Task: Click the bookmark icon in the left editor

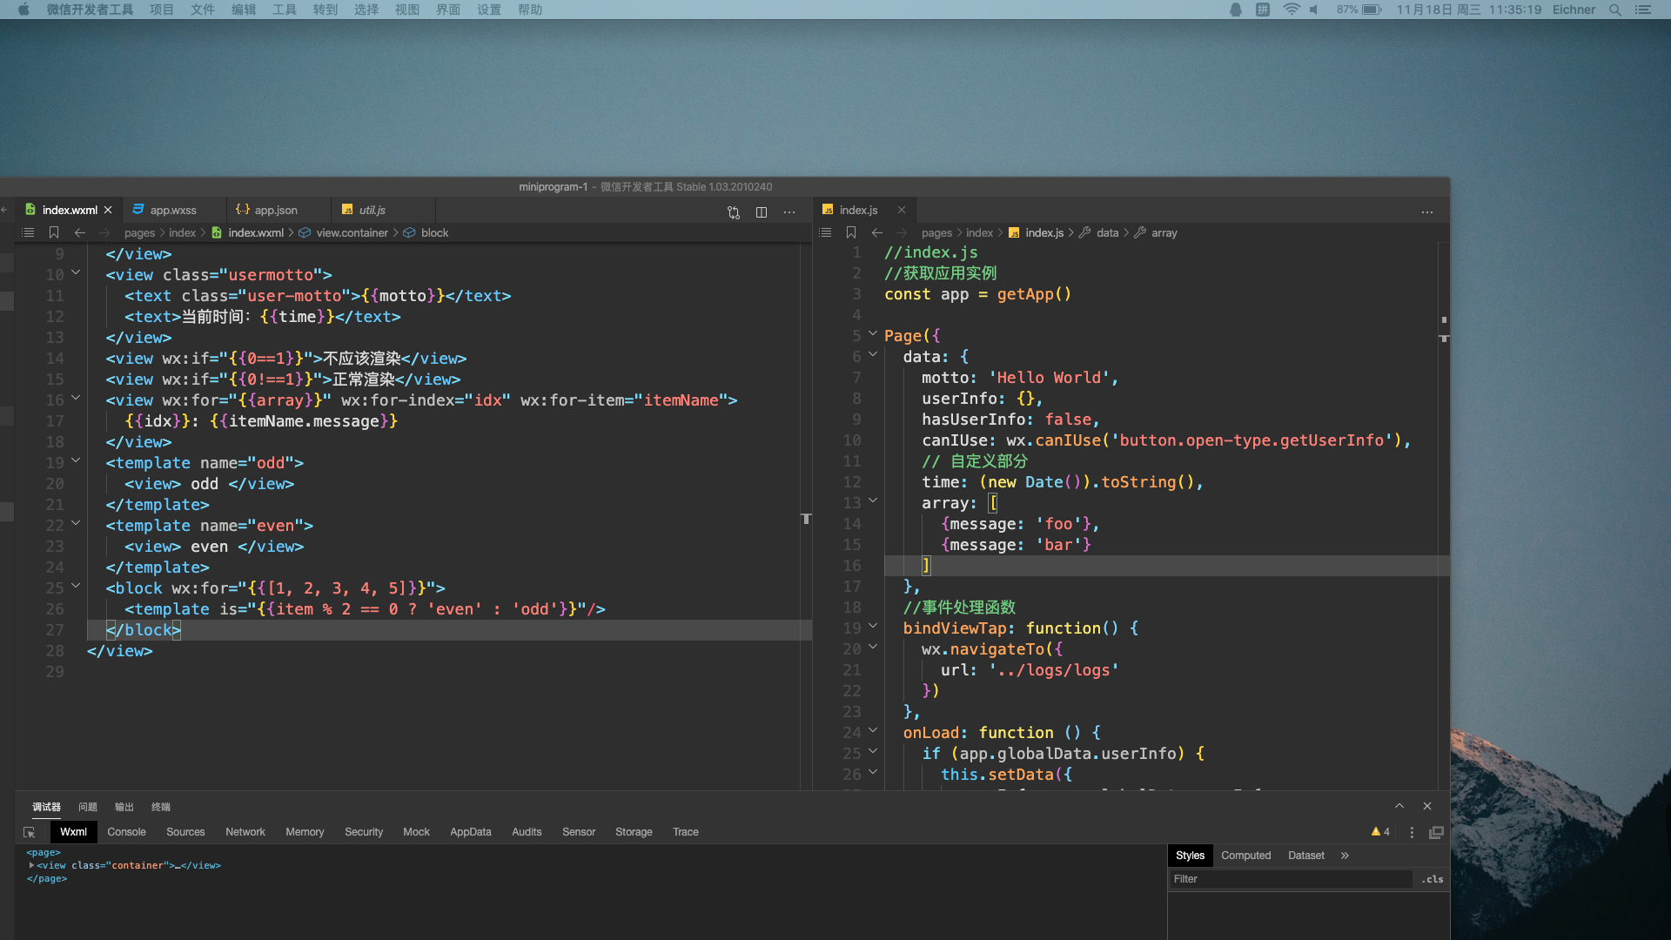Action: [54, 232]
